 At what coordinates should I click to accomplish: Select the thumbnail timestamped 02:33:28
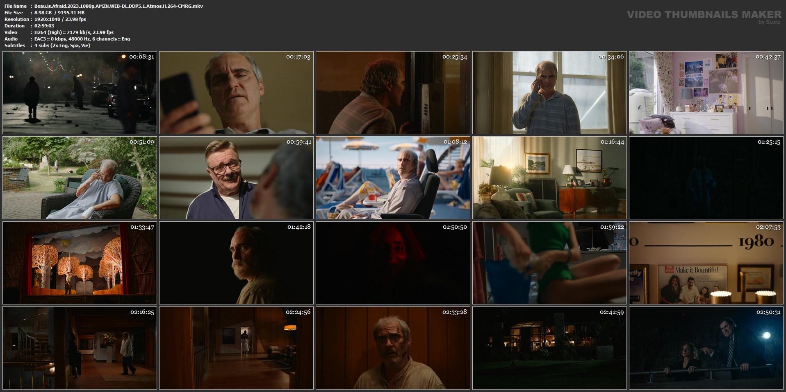pyautogui.click(x=393, y=348)
